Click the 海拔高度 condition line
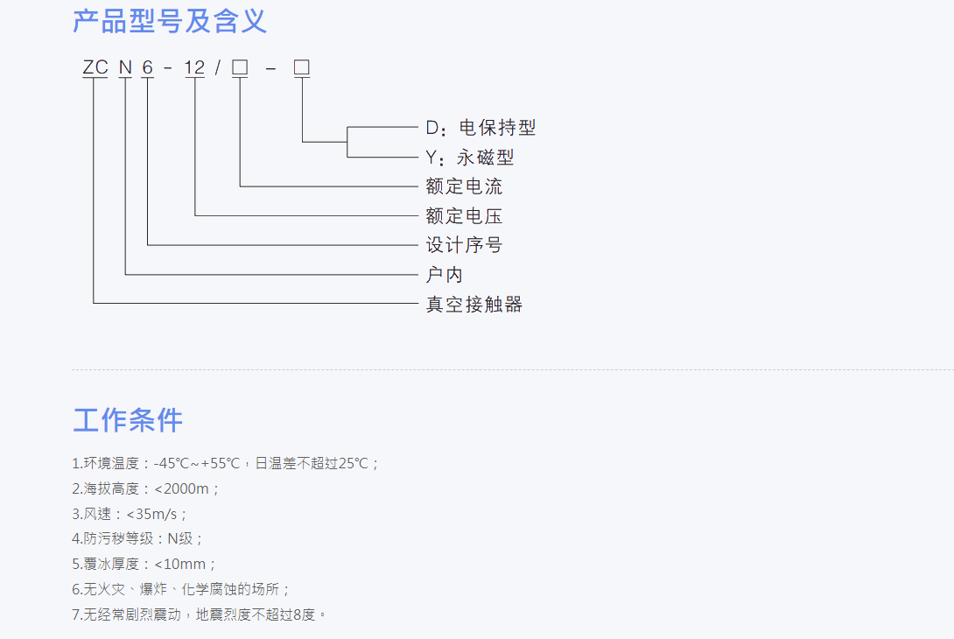Screen dimensions: 954x639 [x=149, y=489]
